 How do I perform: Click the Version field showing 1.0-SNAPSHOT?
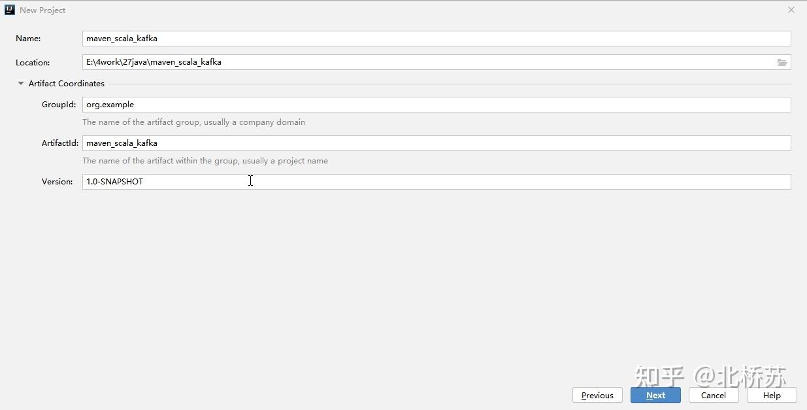pyautogui.click(x=436, y=182)
